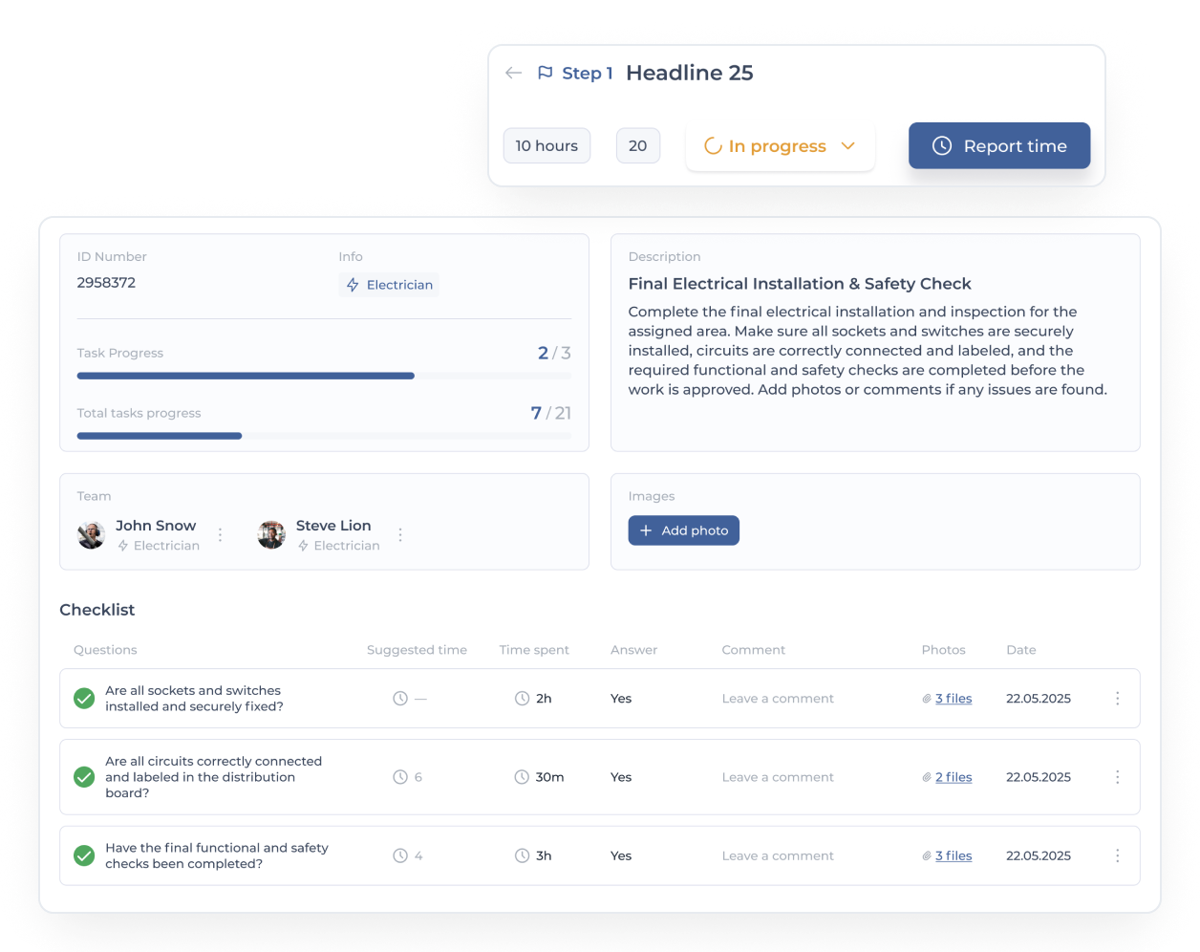Image resolution: width=1200 pixels, height=952 pixels.
Task: Open options menu for John Snow
Action: [221, 535]
